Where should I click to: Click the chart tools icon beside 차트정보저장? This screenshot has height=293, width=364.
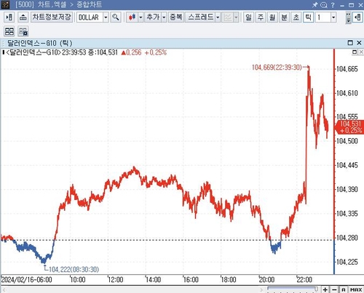(23, 17)
